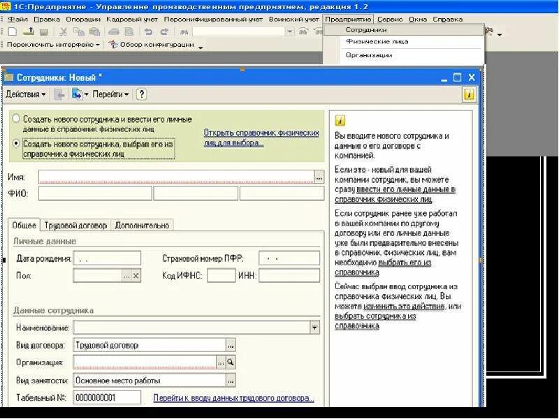Click the form icon in Сотрудники window title
Image resolution: width=559 pixels, height=419 pixels.
pos(8,78)
